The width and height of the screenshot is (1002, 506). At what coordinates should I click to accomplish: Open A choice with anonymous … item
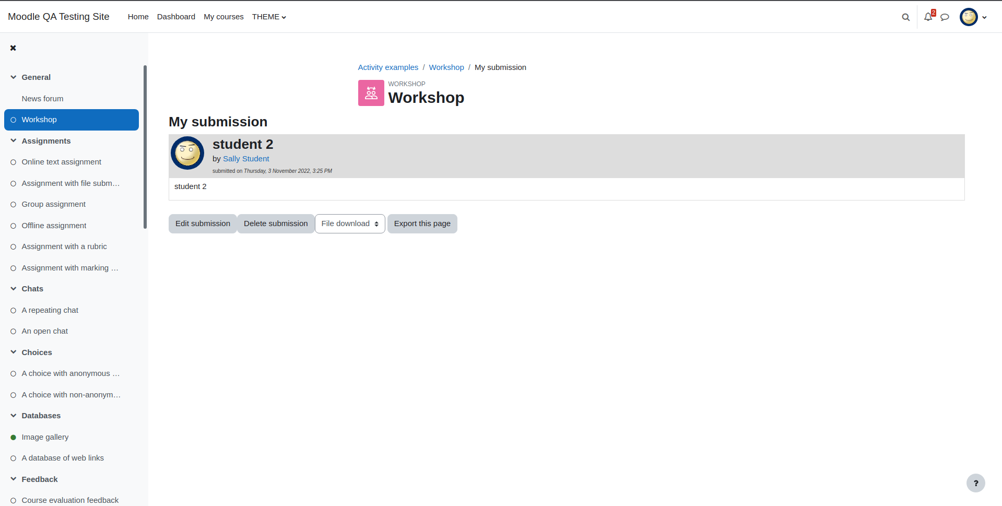point(70,373)
